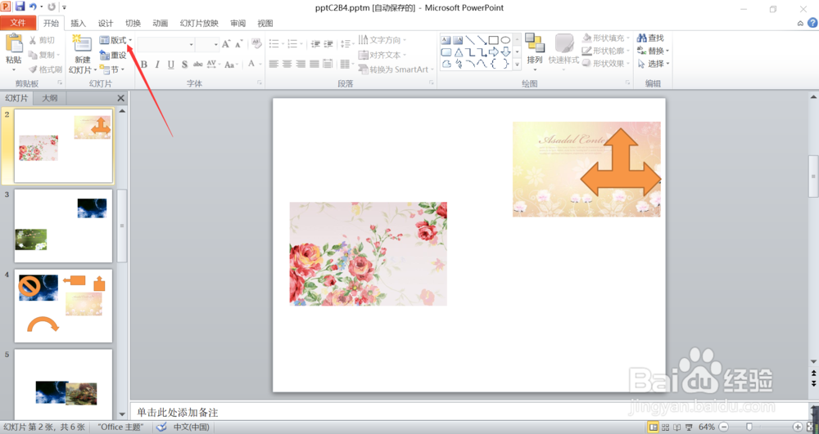819x434 pixels.
Task: Click the 复制 (Copy) button
Action: coord(44,55)
